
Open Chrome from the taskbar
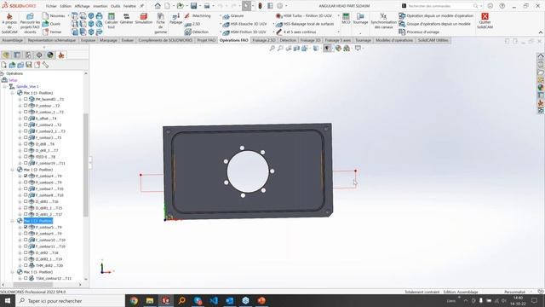(134, 301)
